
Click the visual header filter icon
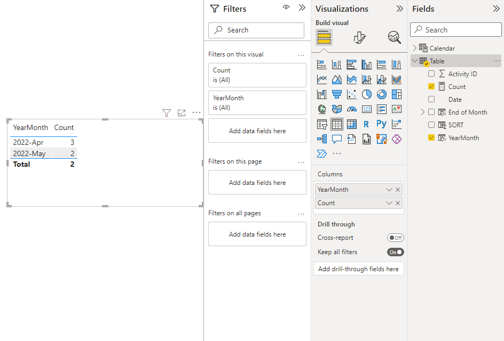point(167,113)
